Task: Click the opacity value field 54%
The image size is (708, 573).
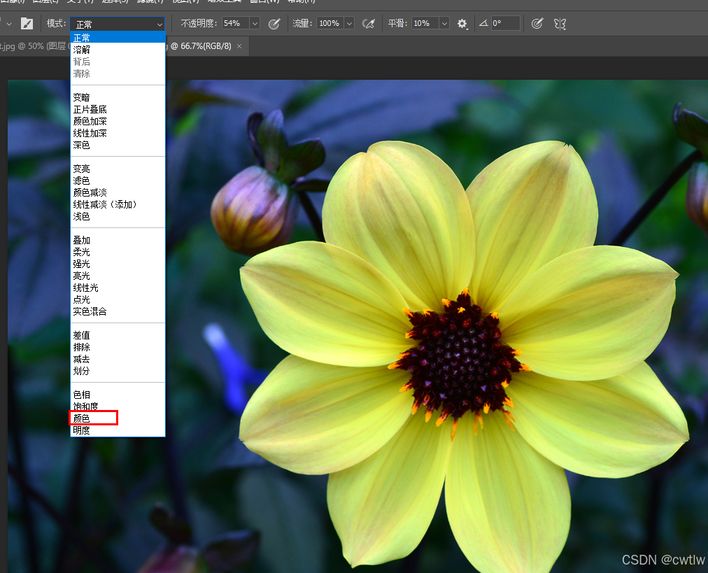Action: click(x=236, y=24)
